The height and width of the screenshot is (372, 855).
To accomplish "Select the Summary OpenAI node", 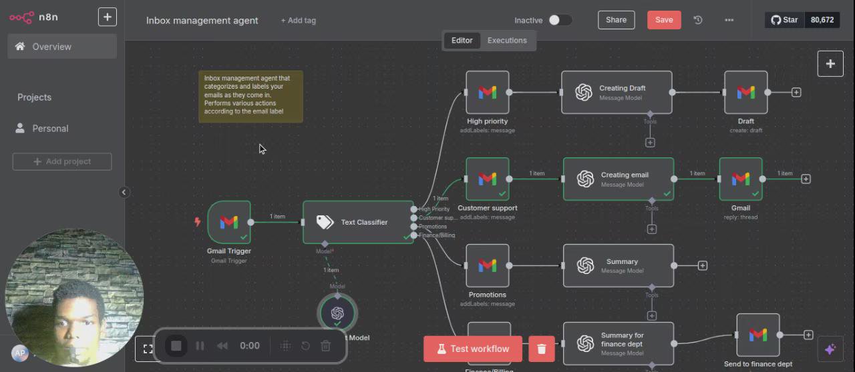I will [x=619, y=265].
